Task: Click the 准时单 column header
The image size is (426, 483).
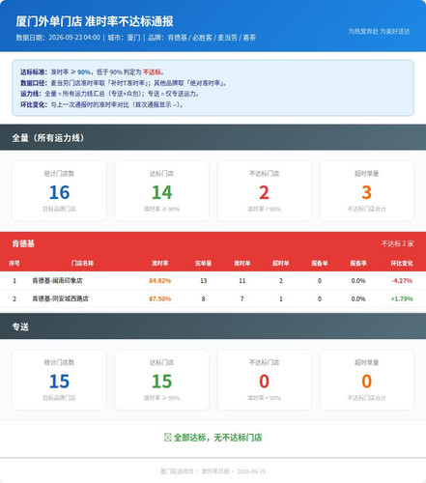Action: coord(241,263)
